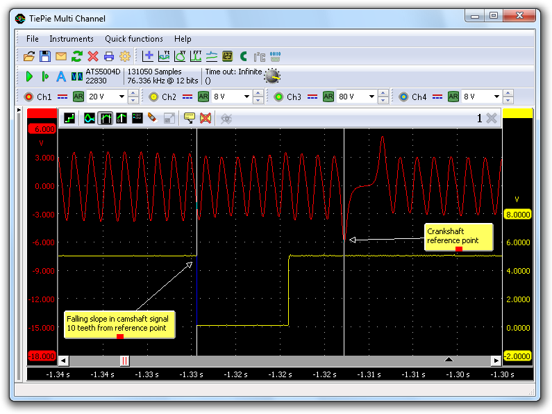This screenshot has width=552, height=414.
Task: Open the Quick functions menu
Action: [134, 39]
